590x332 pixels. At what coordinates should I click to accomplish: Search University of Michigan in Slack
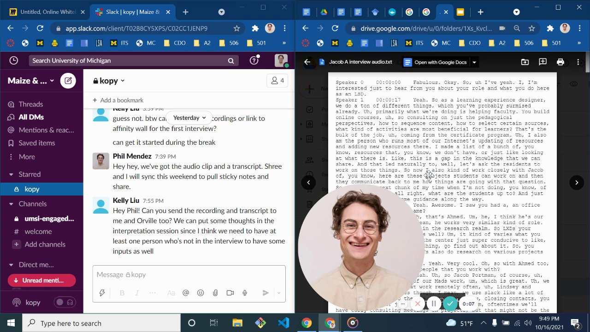pos(134,60)
